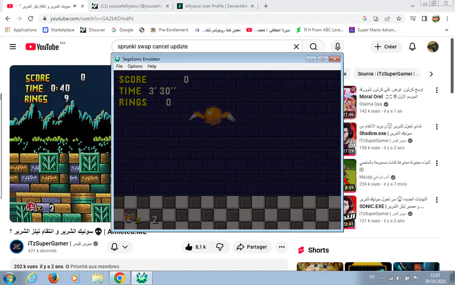Open the Chrome three-dot menu
This screenshot has width=455, height=285.
447,19
